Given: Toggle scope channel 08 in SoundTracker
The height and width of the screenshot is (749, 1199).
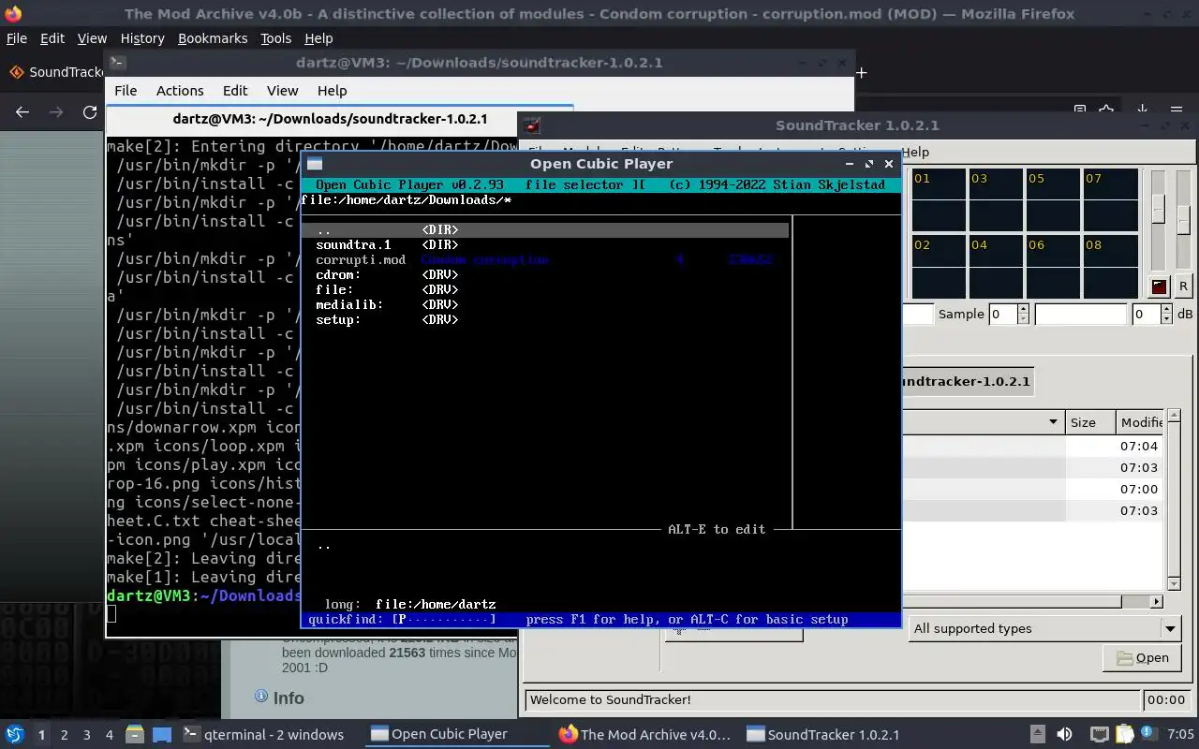Looking at the screenshot, I should coord(1110,267).
